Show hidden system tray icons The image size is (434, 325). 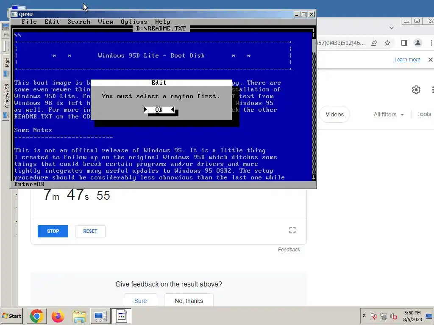point(364,316)
